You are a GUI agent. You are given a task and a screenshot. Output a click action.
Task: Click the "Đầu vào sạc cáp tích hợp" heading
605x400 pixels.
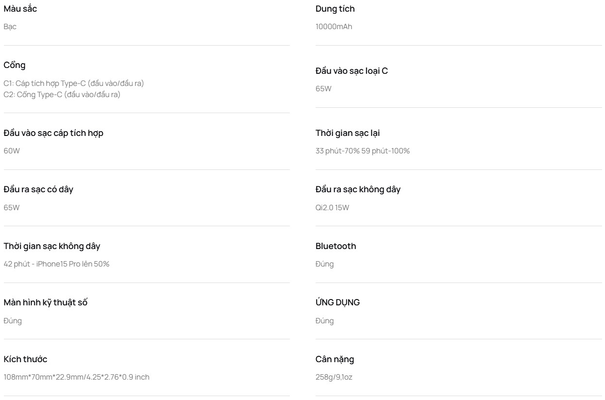pos(53,133)
